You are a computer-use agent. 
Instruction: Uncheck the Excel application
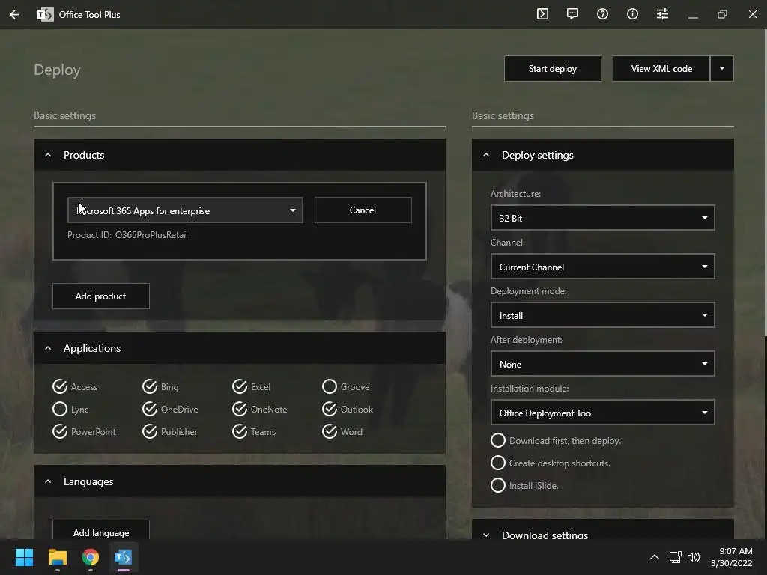252,387
